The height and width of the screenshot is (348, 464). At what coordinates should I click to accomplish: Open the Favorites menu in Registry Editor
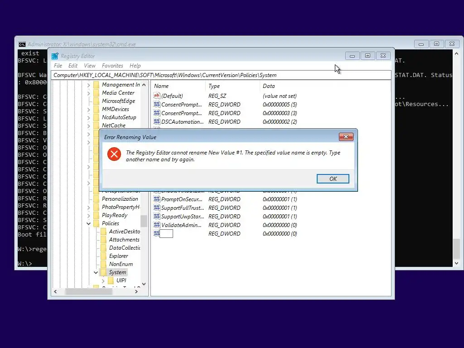tap(112, 66)
